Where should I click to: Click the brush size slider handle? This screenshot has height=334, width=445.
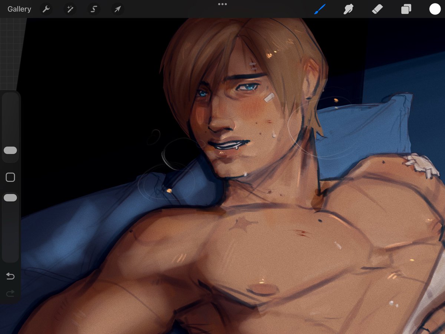pos(10,150)
